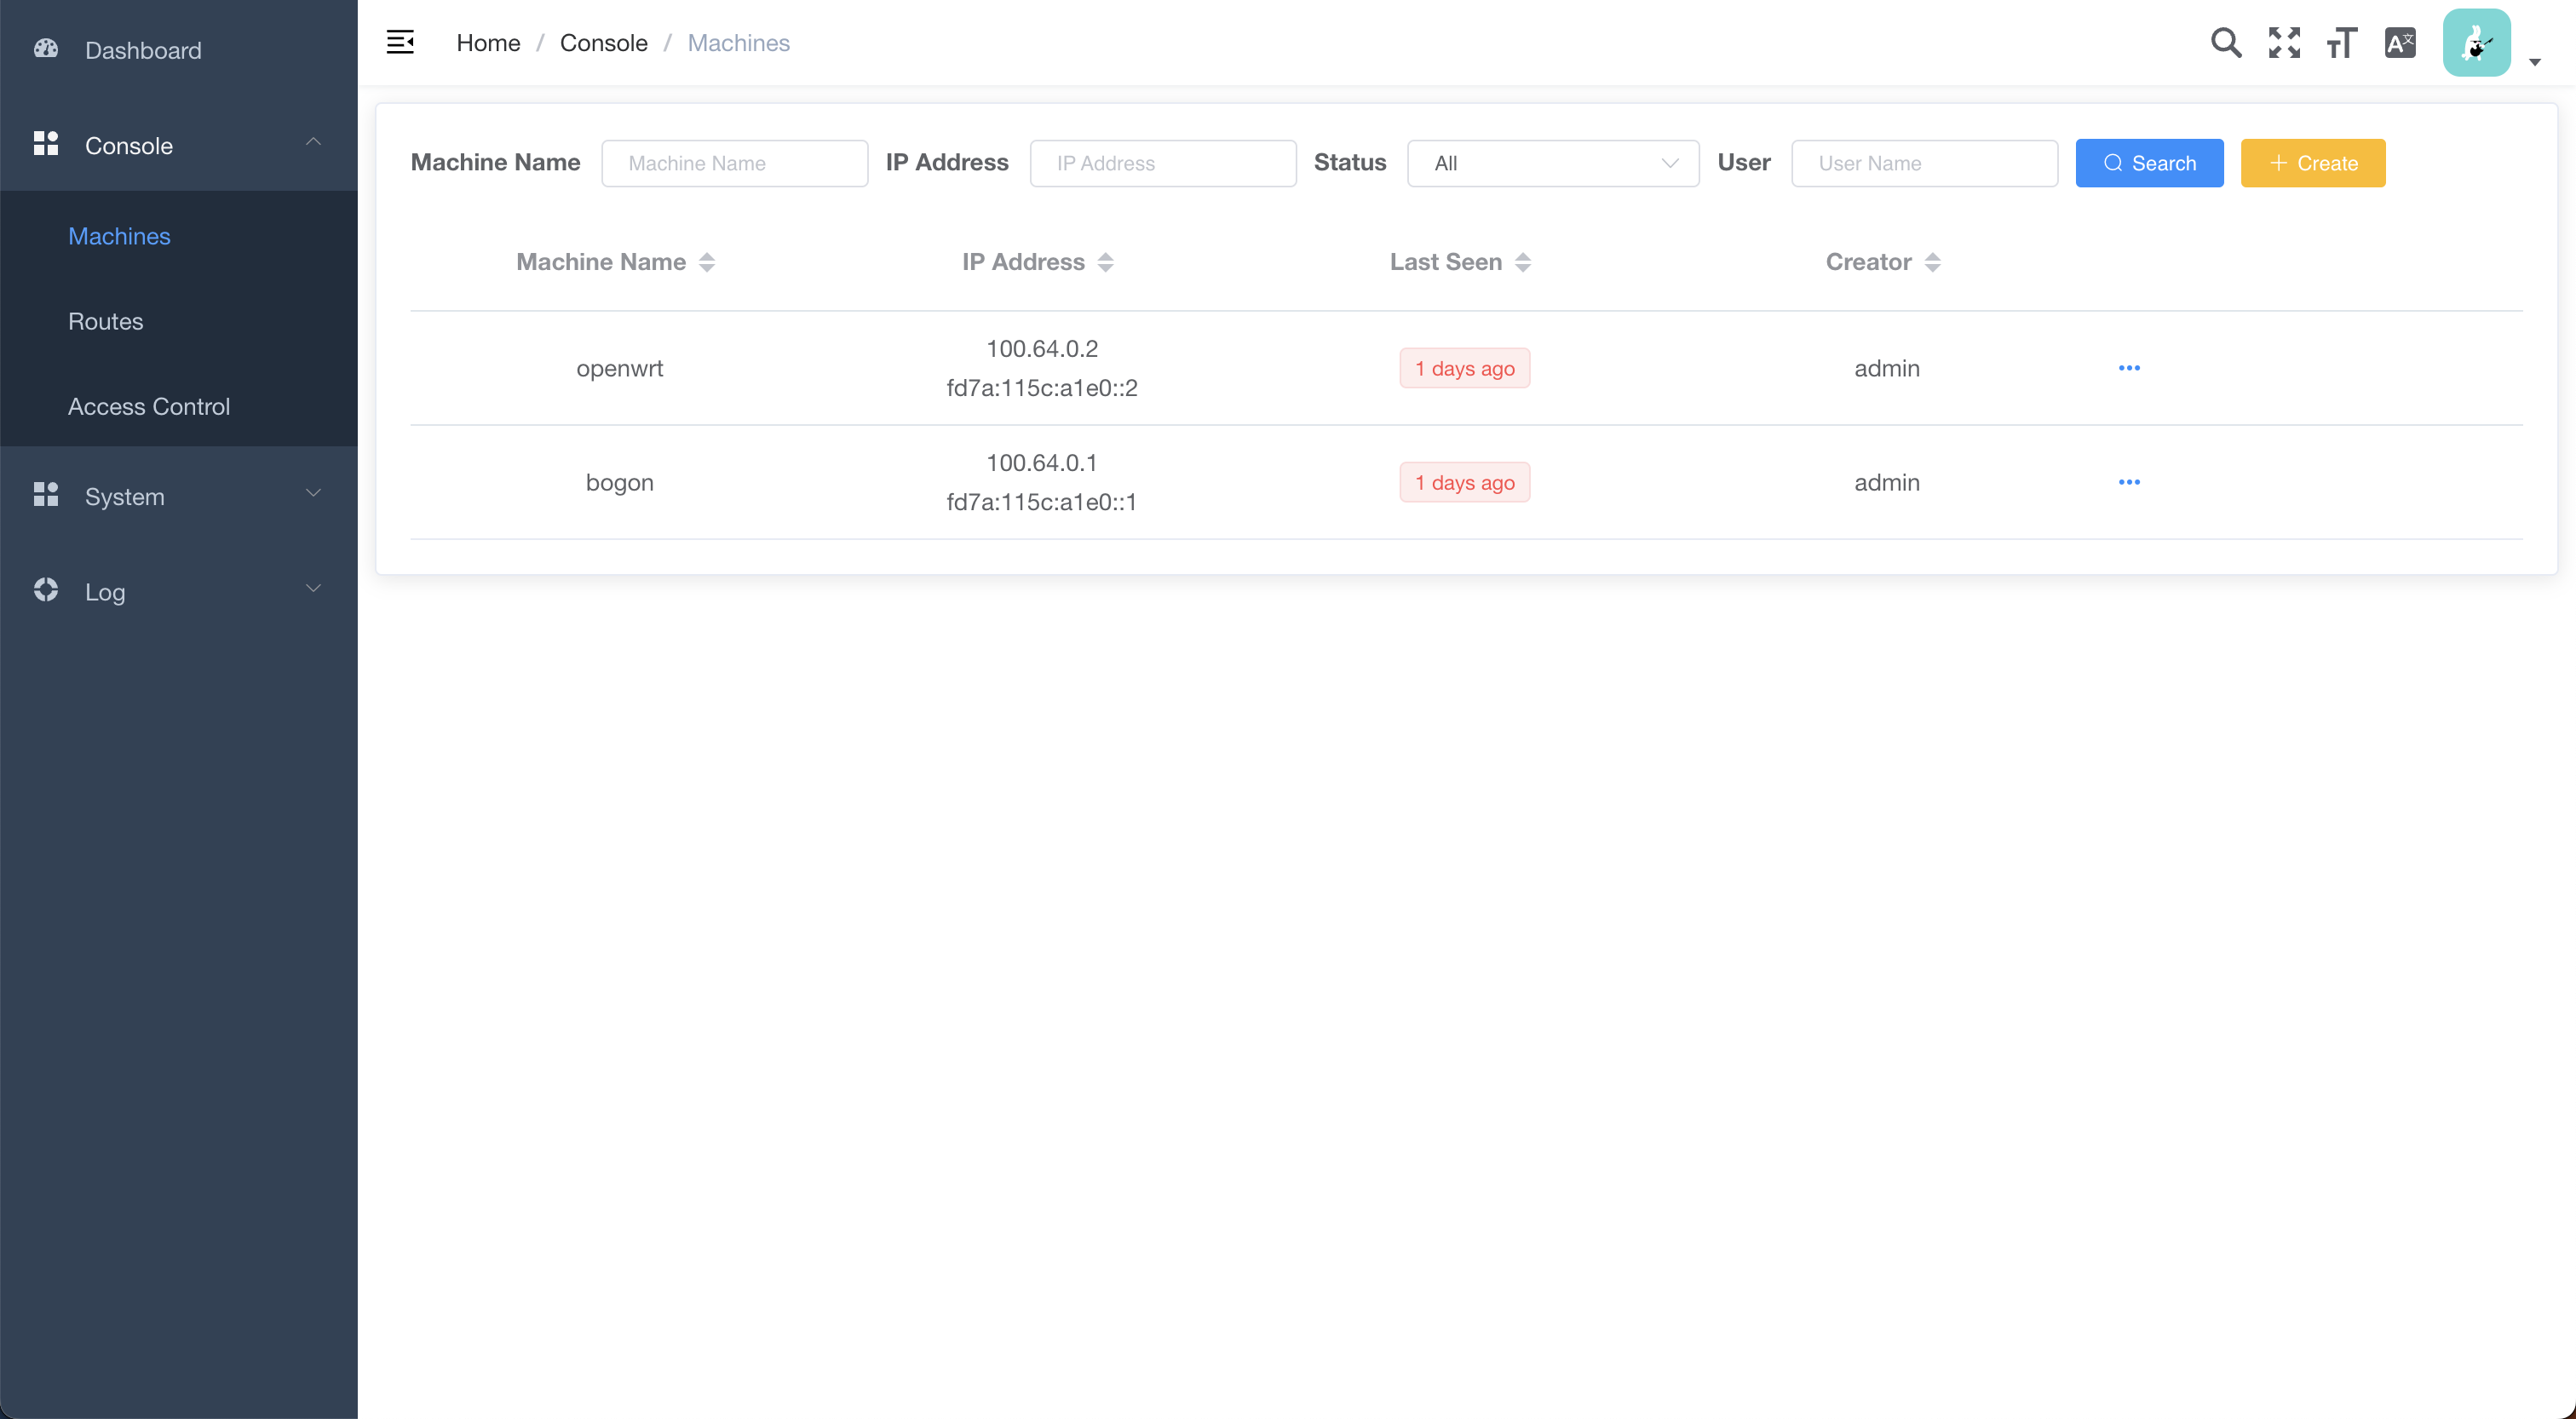Image resolution: width=2576 pixels, height=1419 pixels.
Task: Open the Routes menu item
Action: point(106,321)
